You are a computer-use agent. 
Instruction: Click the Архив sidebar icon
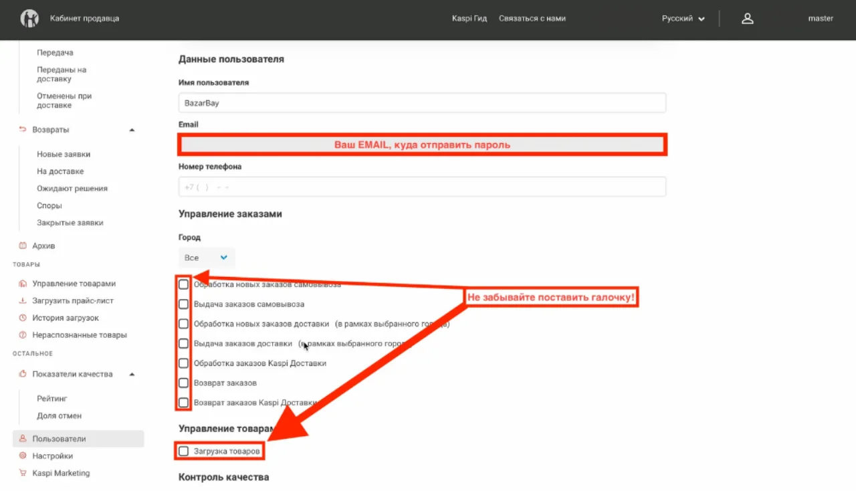point(23,246)
